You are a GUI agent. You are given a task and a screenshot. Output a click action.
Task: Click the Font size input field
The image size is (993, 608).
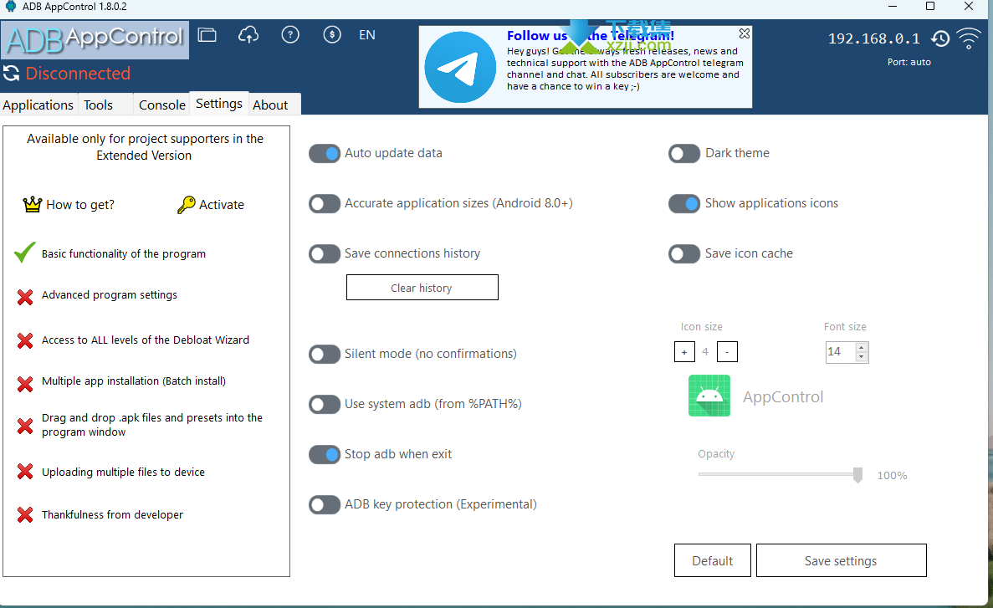coord(841,351)
